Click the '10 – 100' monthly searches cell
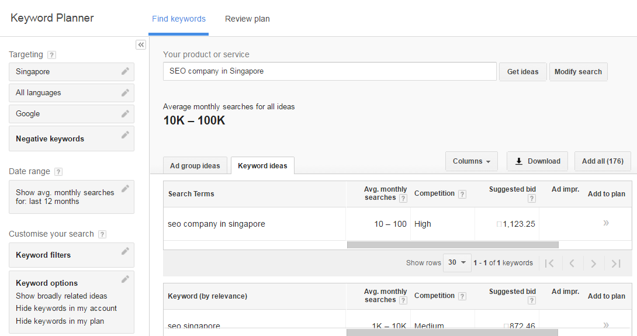This screenshot has height=336, width=637. (x=390, y=224)
